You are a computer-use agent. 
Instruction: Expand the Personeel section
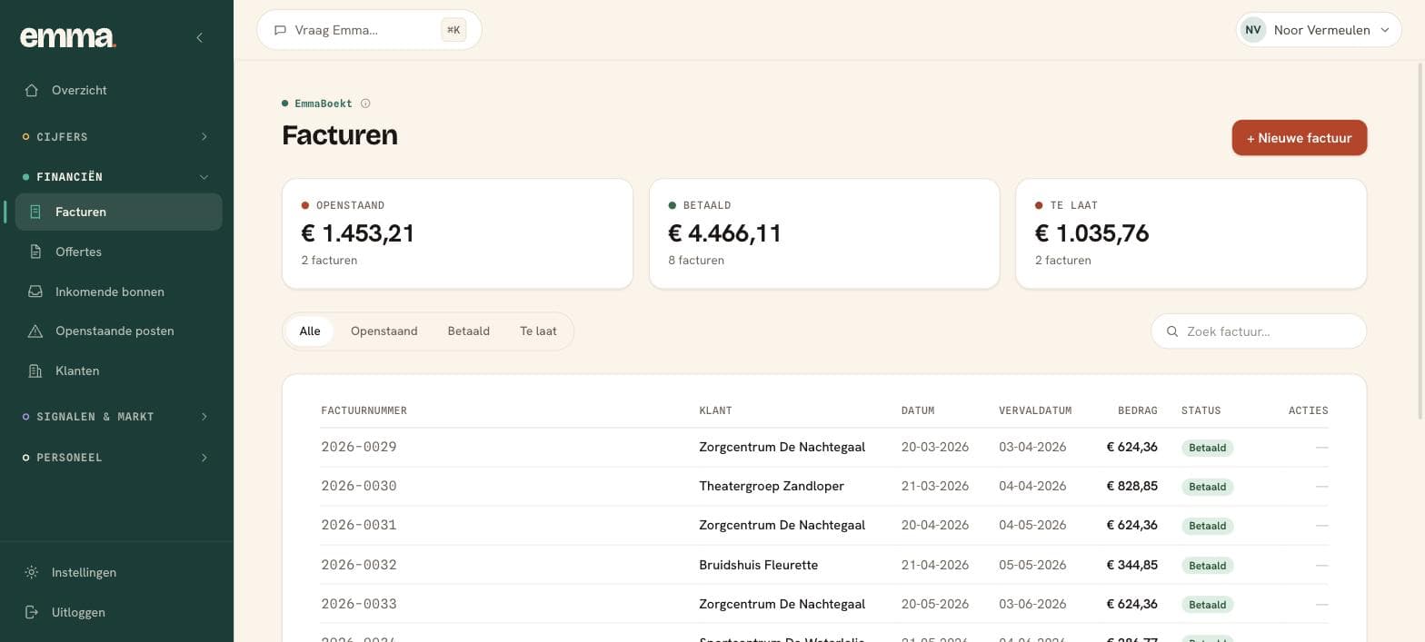(x=116, y=457)
